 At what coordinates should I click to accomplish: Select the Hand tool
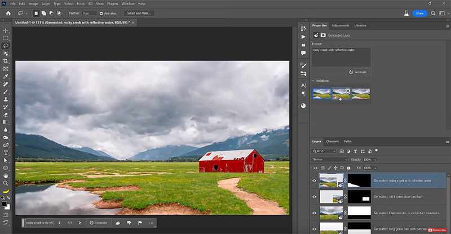[6, 175]
